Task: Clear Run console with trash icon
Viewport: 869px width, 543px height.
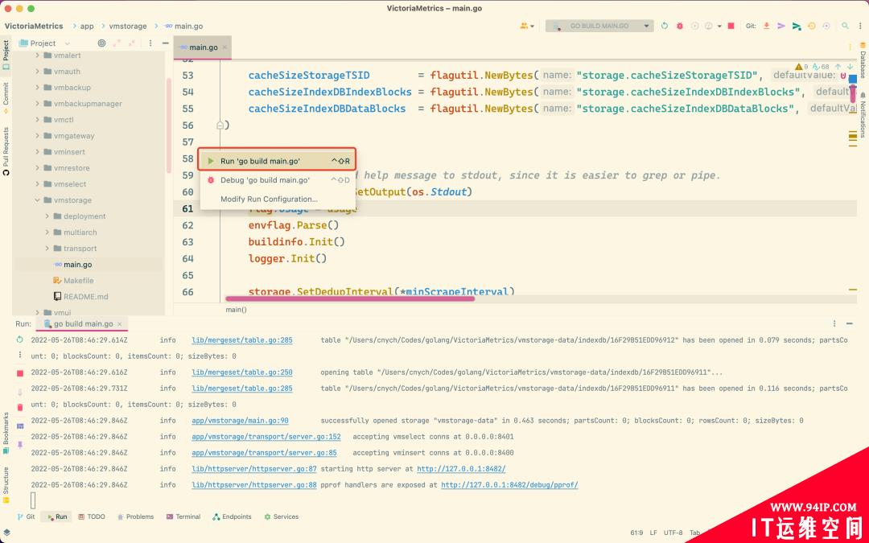Action: click(x=20, y=407)
